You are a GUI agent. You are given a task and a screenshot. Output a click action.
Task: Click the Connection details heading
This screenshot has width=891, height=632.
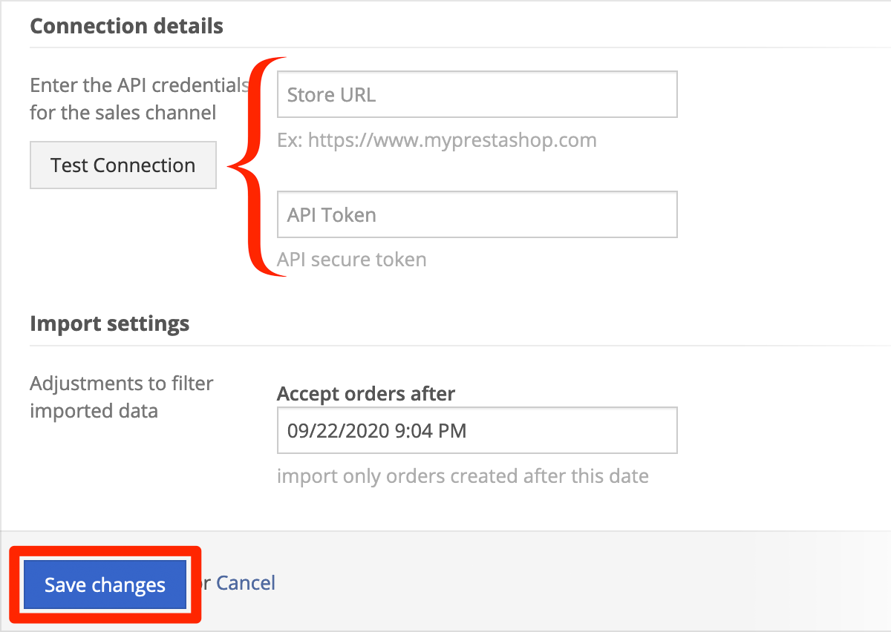coord(126,26)
